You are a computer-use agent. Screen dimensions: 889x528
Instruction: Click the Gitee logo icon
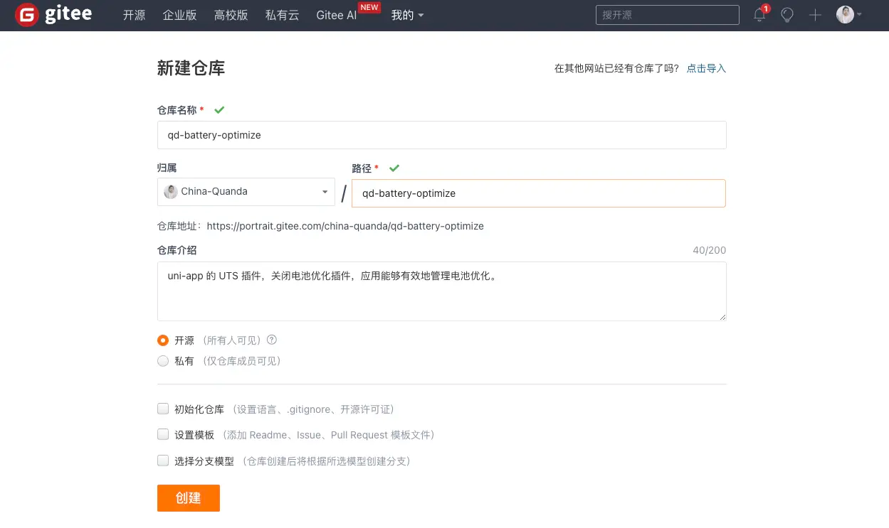coord(26,14)
